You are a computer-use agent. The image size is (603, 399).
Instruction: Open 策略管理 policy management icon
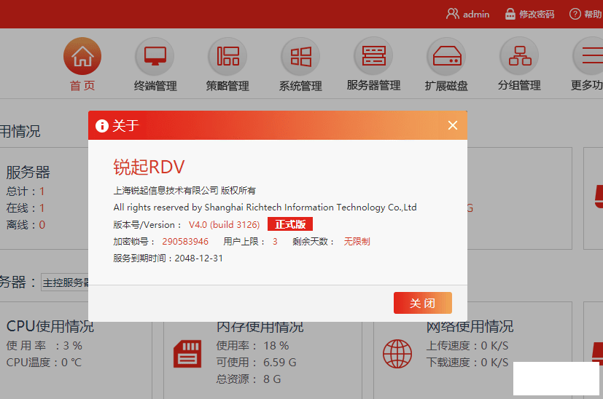(227, 56)
